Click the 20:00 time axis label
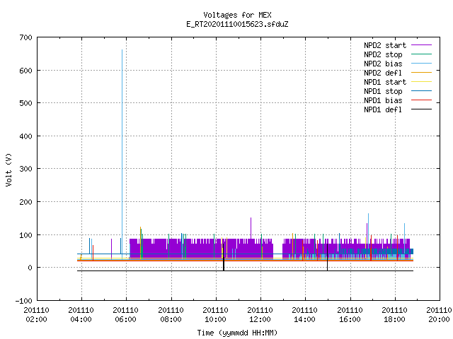Viewport: 453px width, 339px height. coord(439,319)
